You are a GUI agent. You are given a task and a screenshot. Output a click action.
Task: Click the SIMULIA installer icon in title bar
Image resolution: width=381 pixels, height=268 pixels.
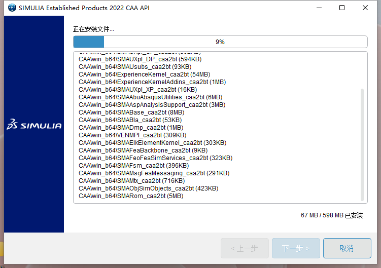pos(12,8)
